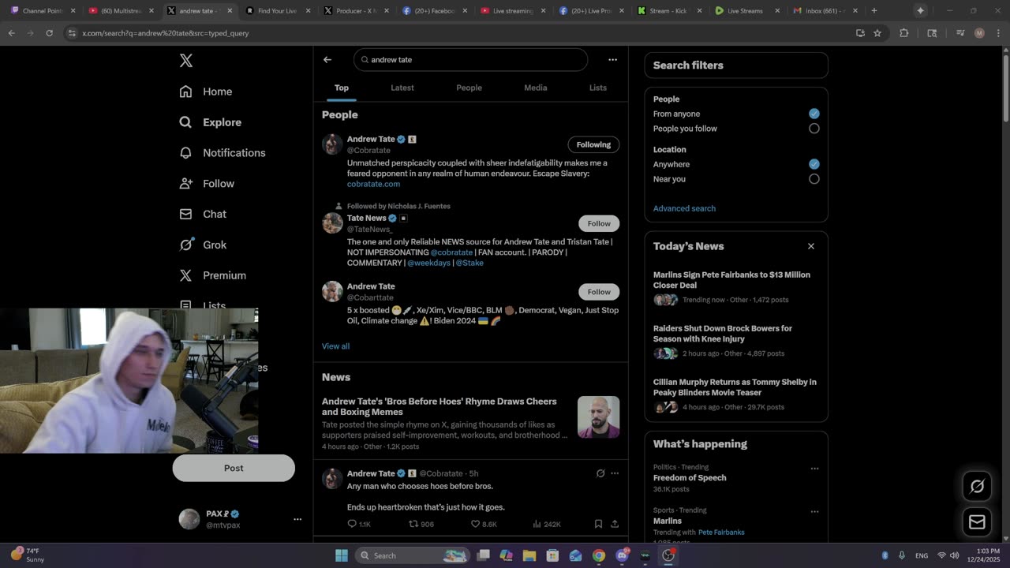
Task: Open the 'Bros Before Hoes' news thumbnail
Action: [598, 417]
